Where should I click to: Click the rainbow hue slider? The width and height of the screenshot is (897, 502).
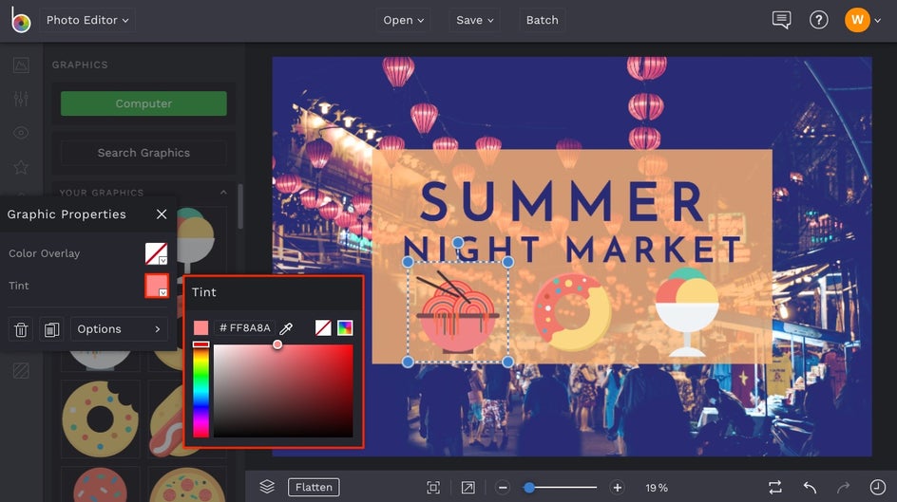point(200,391)
